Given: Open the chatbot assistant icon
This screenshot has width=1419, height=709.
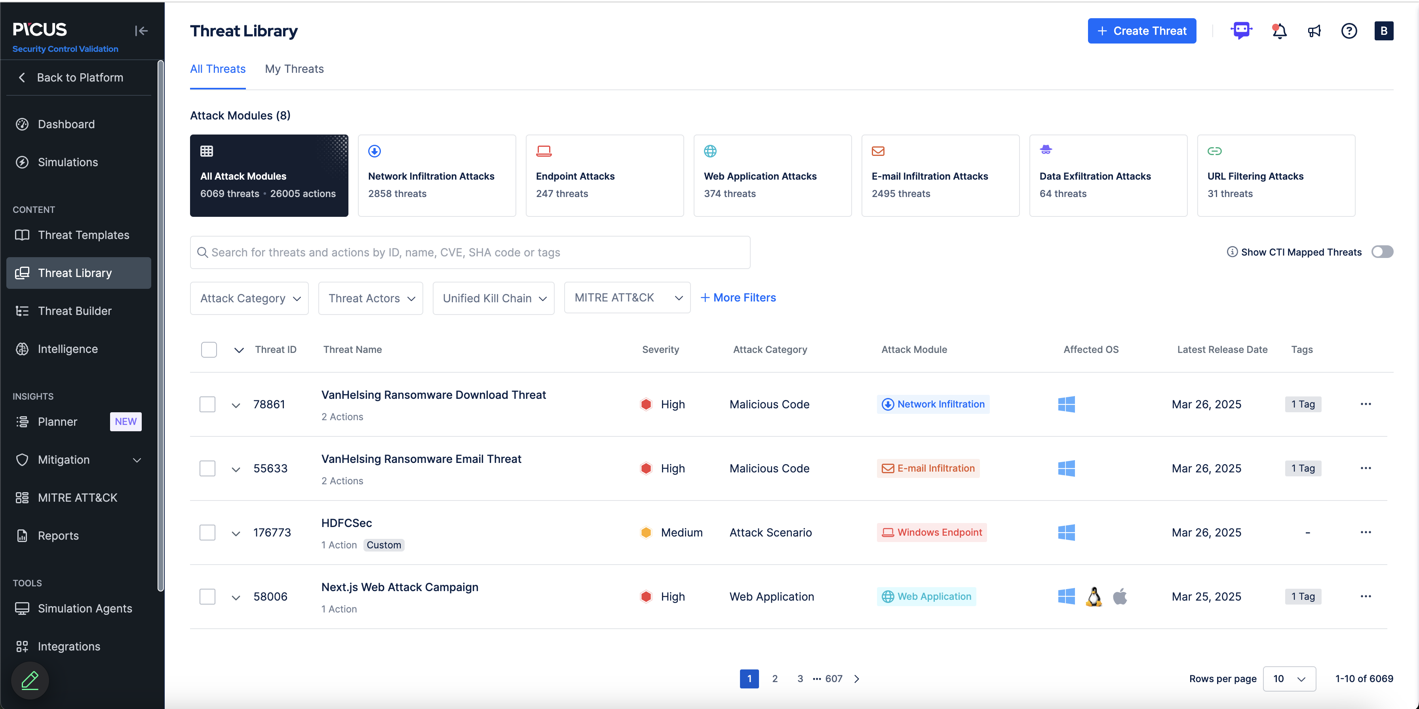Looking at the screenshot, I should coord(1241,31).
